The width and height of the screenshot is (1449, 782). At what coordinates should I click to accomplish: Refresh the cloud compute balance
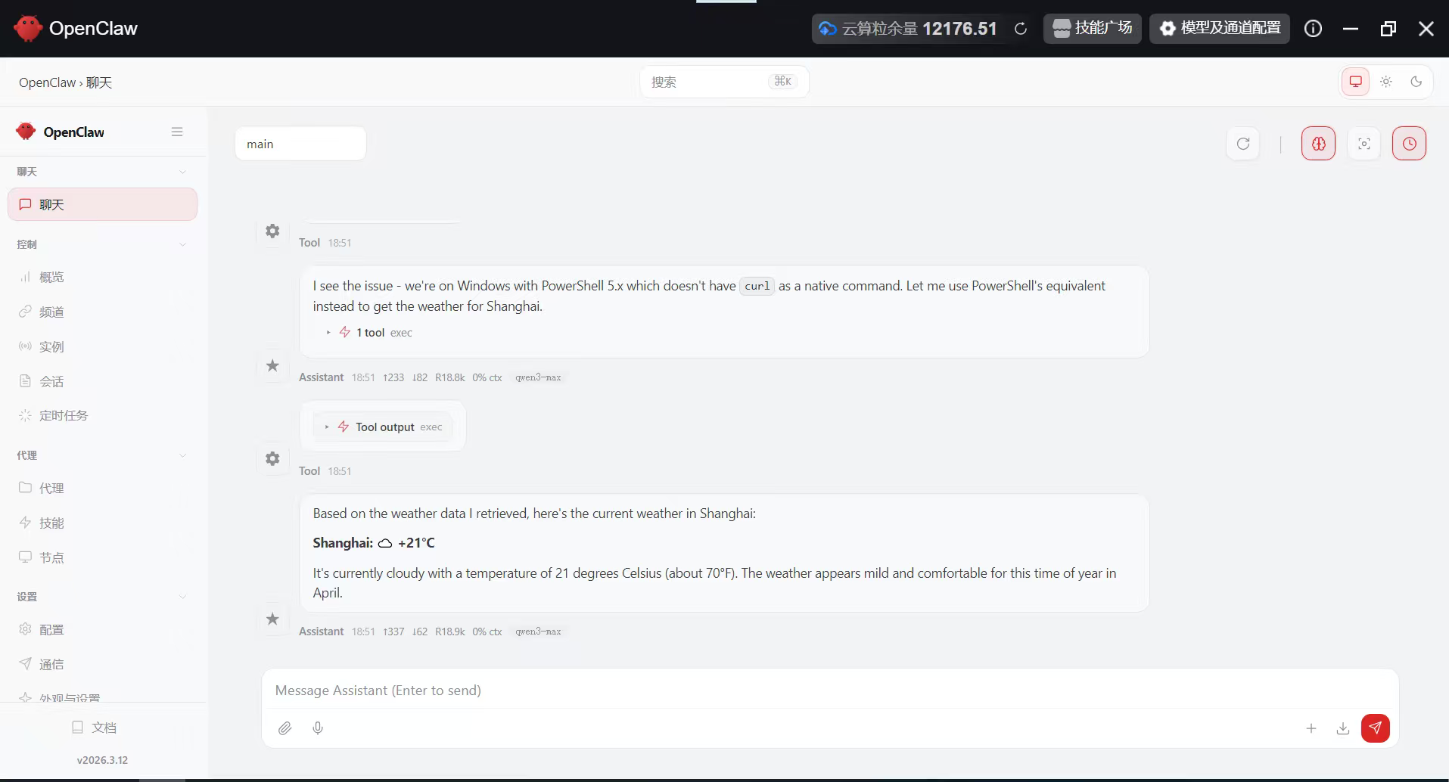(1021, 29)
